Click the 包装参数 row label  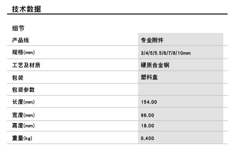(x=23, y=90)
